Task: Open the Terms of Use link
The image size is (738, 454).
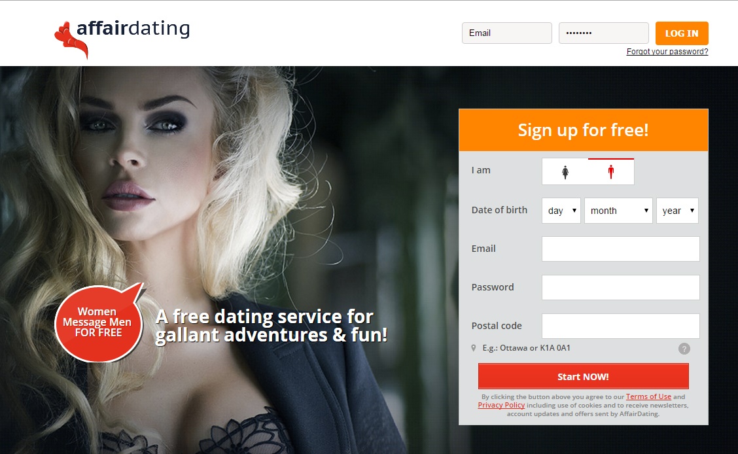Action: pyautogui.click(x=648, y=396)
